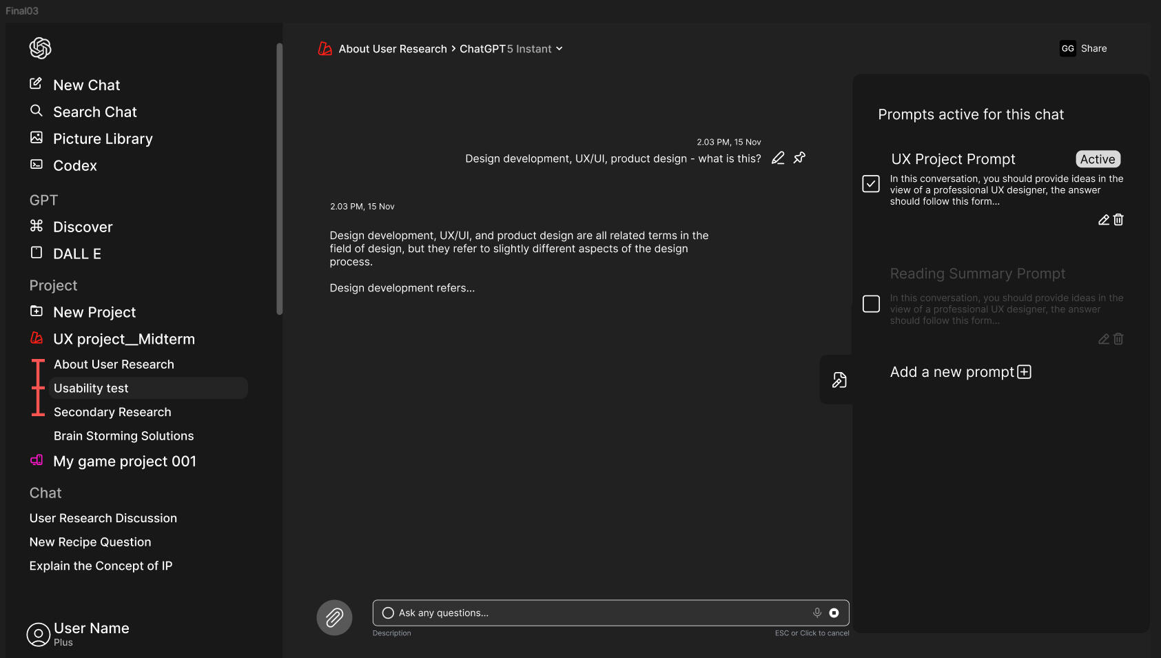Screen dimensions: 1161x658
Task: Activate voice input with the microphone icon
Action: tap(817, 613)
